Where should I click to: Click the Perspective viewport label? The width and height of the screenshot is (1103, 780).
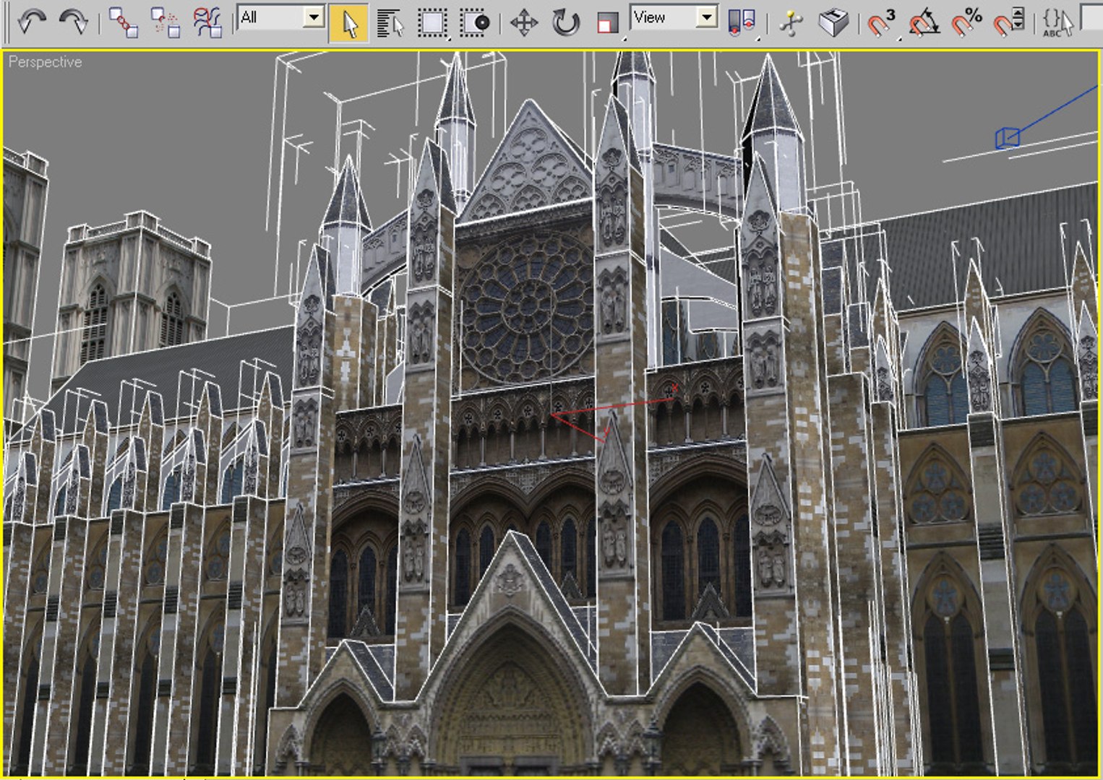tap(45, 62)
